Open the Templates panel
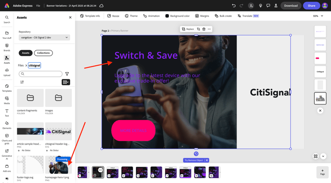The image size is (331, 183). (x=7, y=88)
